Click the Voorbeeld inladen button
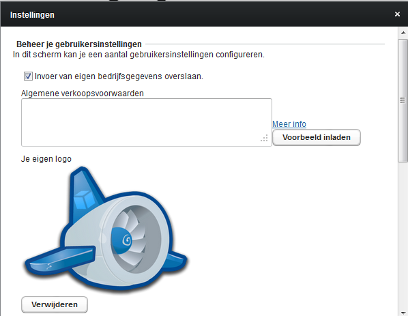This screenshot has height=316, width=408. tap(317, 137)
